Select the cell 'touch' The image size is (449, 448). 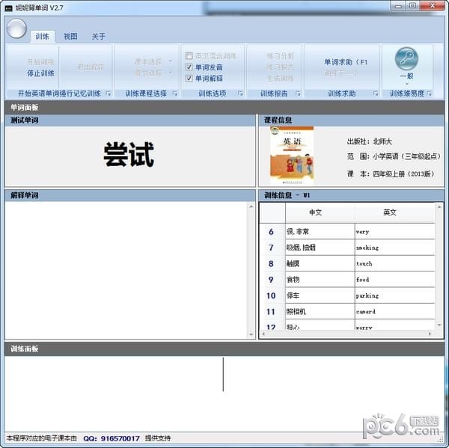[x=395, y=264]
